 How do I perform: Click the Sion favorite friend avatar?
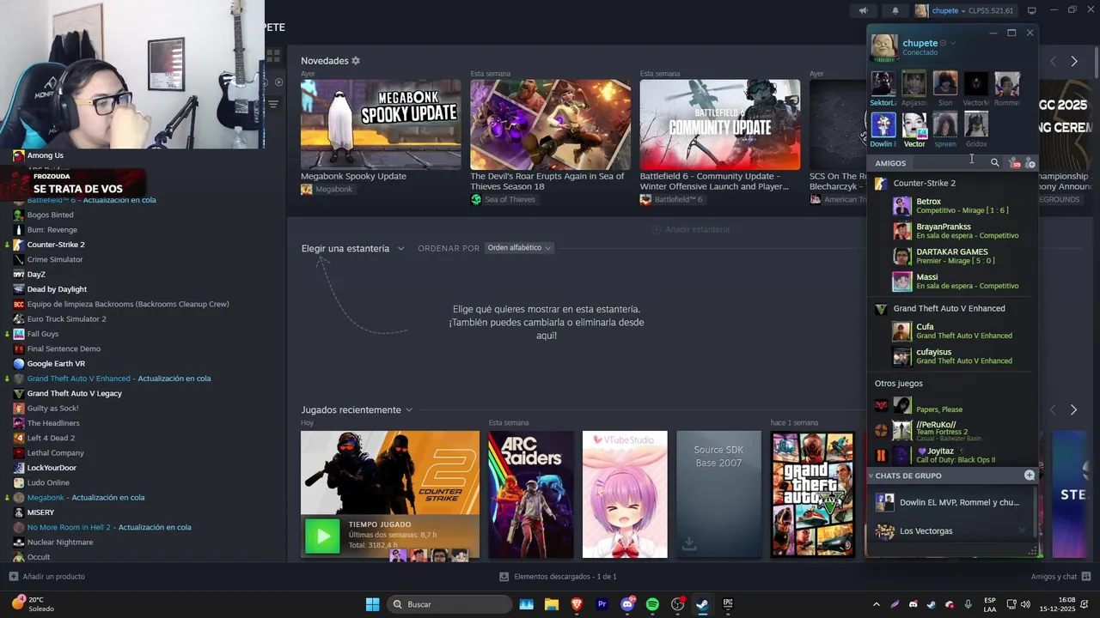[x=945, y=84]
